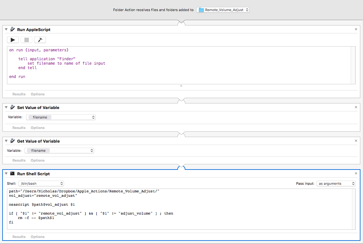The height and width of the screenshot is (244, 363).
Task: Remove the Run Shell Script action
Action: coord(356,174)
